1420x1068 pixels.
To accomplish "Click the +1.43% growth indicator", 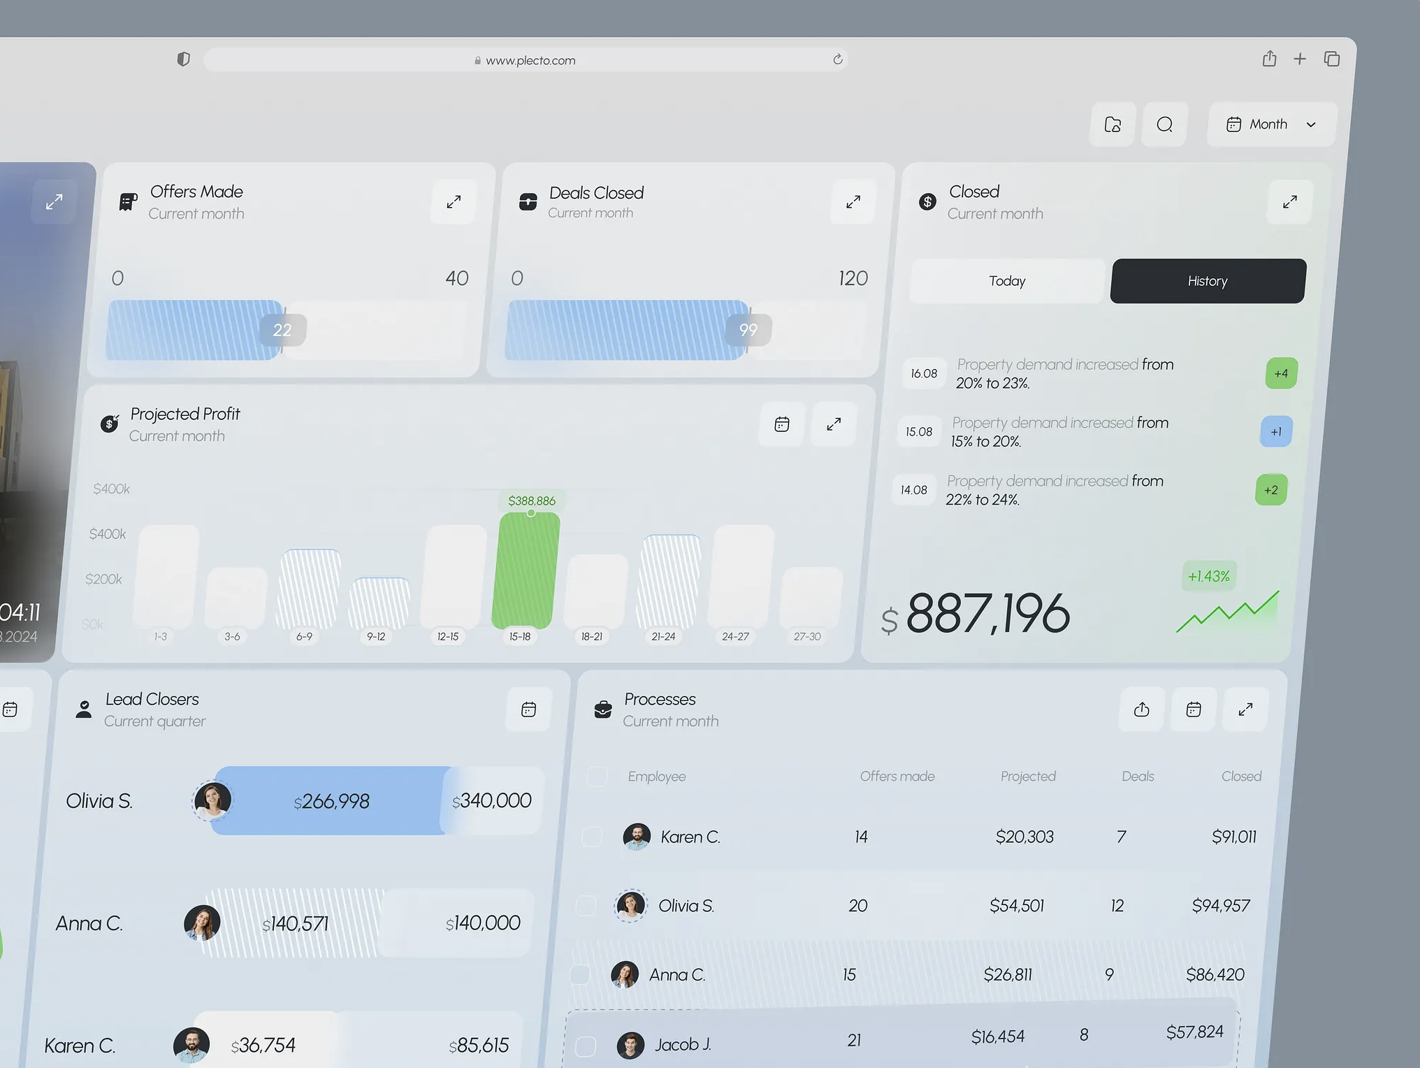I will [1208, 576].
